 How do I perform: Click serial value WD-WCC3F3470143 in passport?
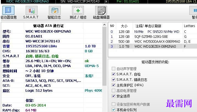pos(42,41)
